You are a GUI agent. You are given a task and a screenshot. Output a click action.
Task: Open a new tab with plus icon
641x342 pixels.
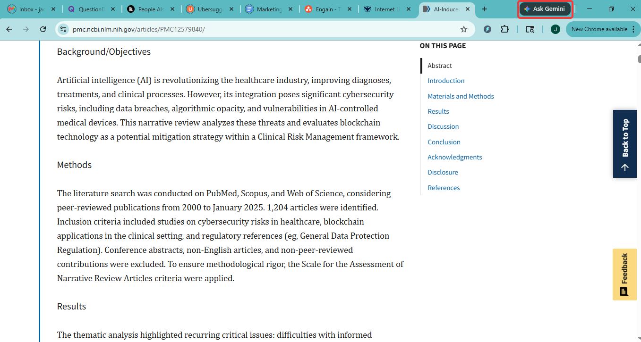[x=484, y=9]
